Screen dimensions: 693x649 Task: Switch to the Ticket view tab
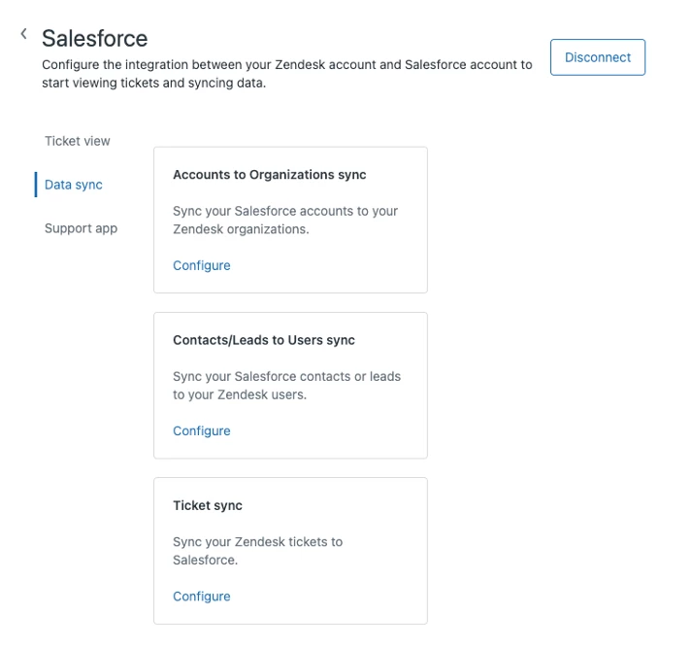click(78, 141)
